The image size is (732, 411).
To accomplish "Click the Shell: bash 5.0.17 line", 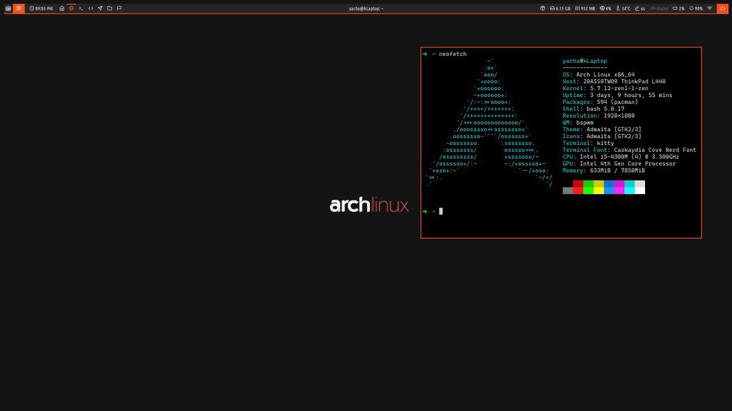I will 593,109.
